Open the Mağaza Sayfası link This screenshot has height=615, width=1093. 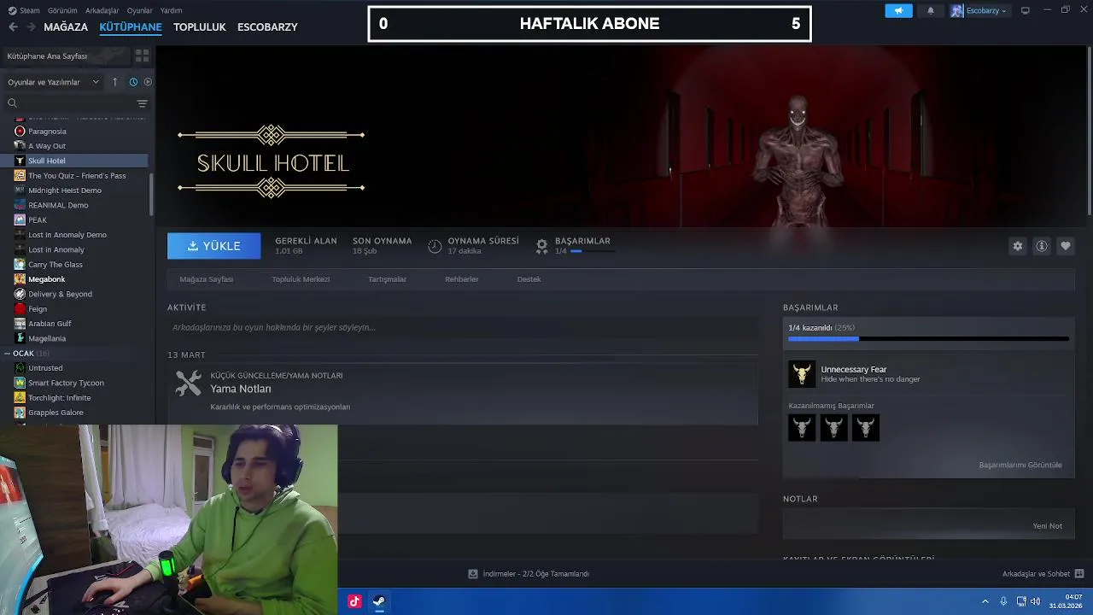tap(207, 279)
